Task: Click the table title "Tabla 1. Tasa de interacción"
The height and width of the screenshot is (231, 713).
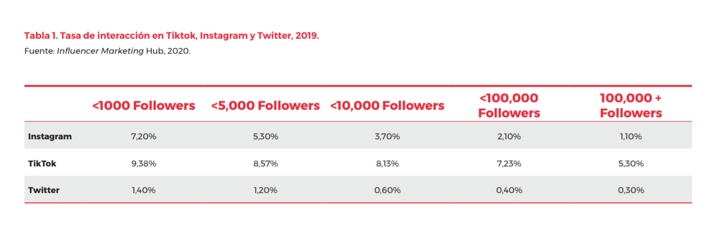Action: (171, 36)
